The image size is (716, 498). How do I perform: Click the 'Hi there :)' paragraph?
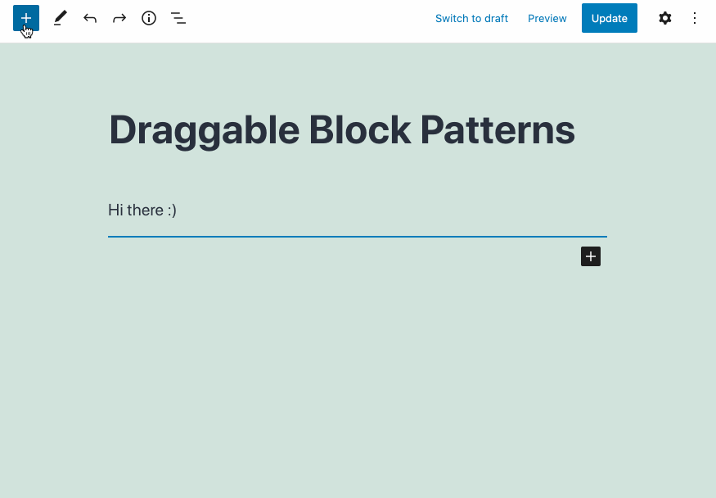click(142, 211)
